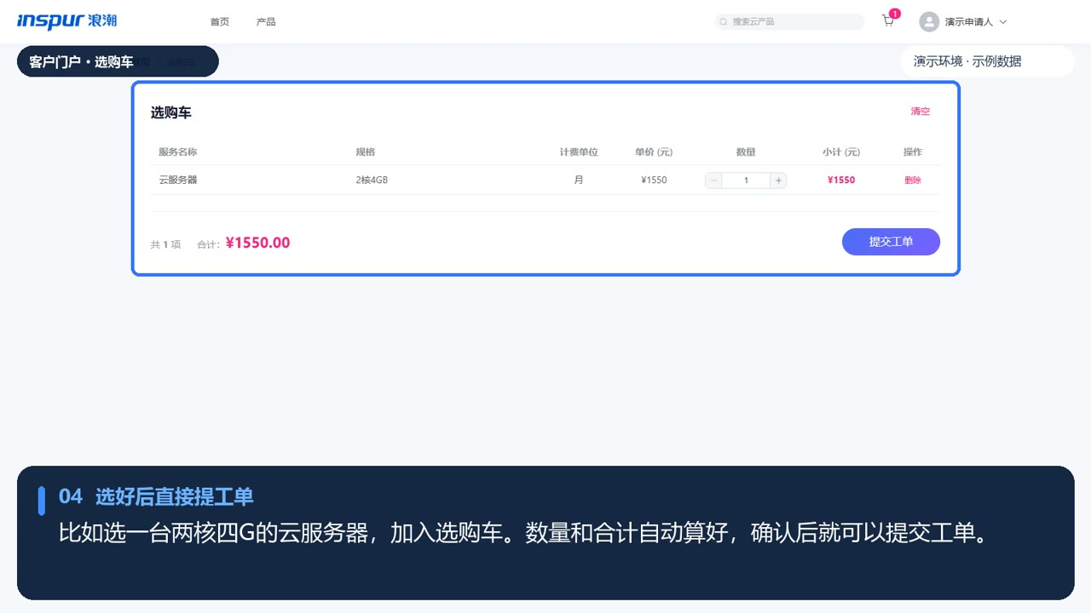Decrease quantity with the minus button
The width and height of the screenshot is (1091, 613).
713,180
